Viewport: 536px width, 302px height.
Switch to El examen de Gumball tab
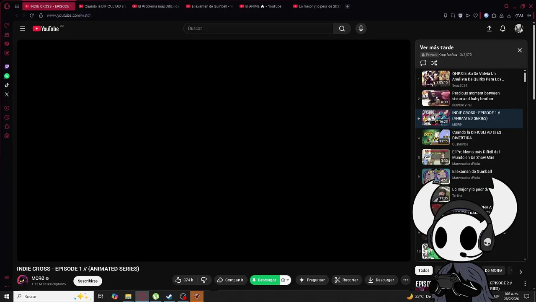point(209,6)
